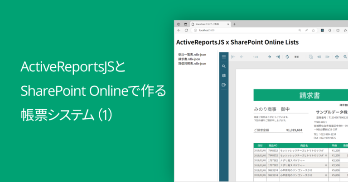Image resolution: width=348 pixels, height=182 pixels.
Task: Open browser tab actions menu icon
Action: [x=185, y=24]
